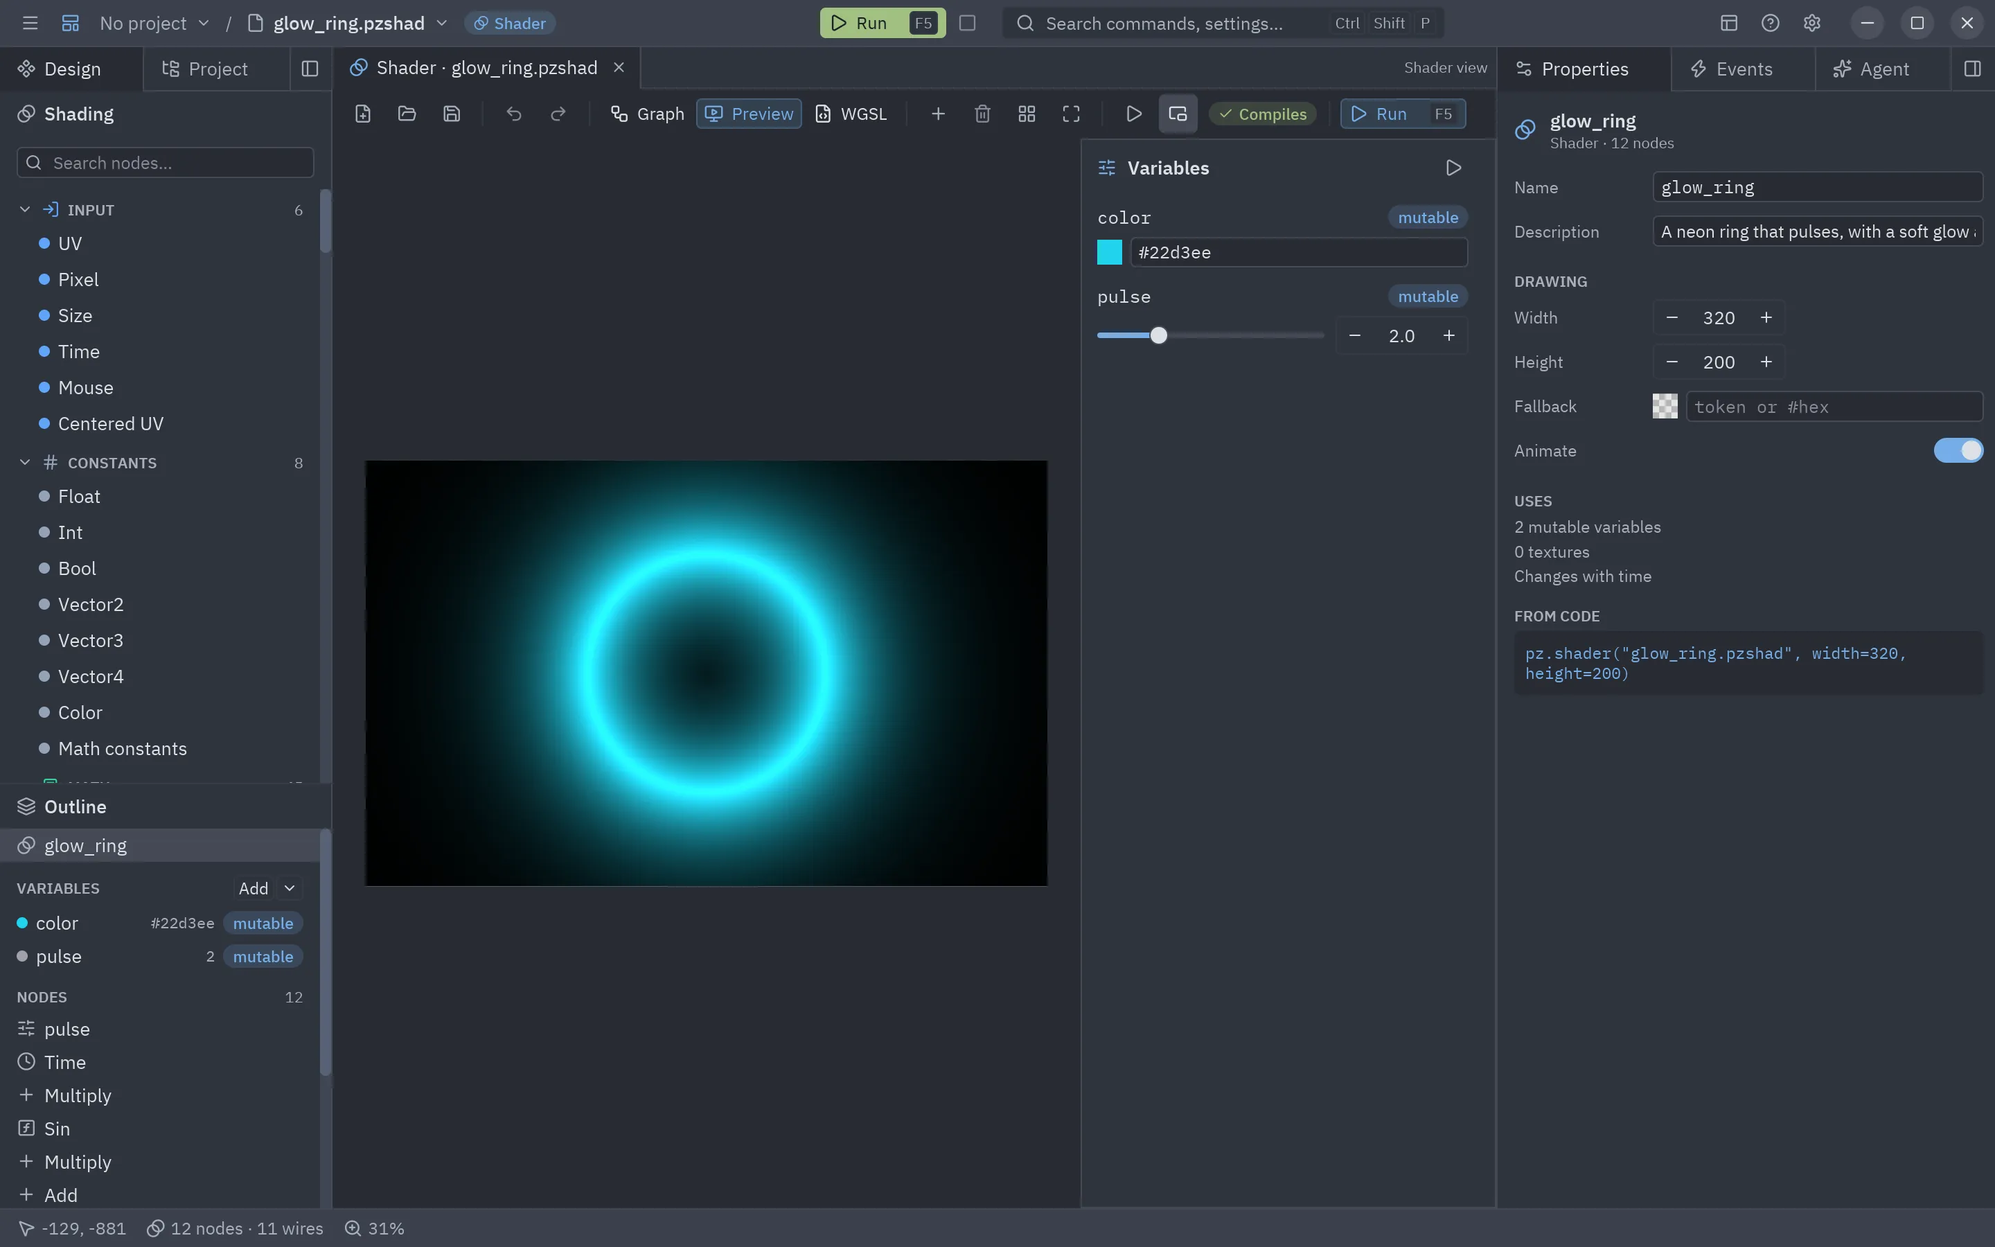Open the glow_ring.pzshad file dropdown
Viewport: 1995px width, 1247px height.
(x=348, y=23)
